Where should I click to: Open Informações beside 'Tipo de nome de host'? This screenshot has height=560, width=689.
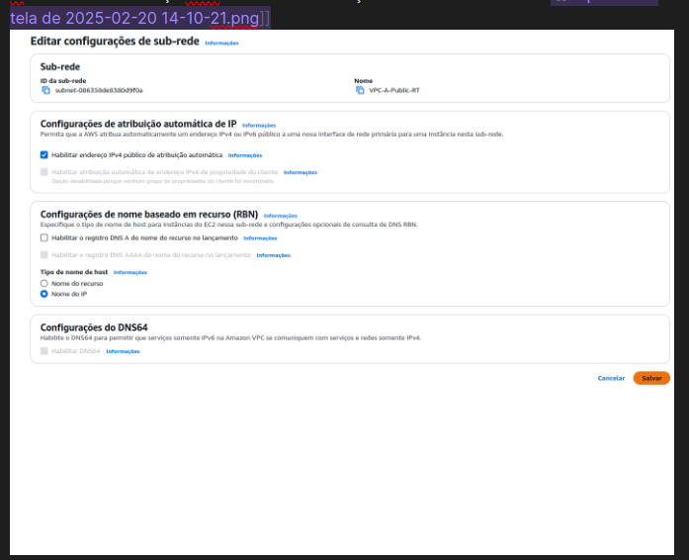click(130, 272)
